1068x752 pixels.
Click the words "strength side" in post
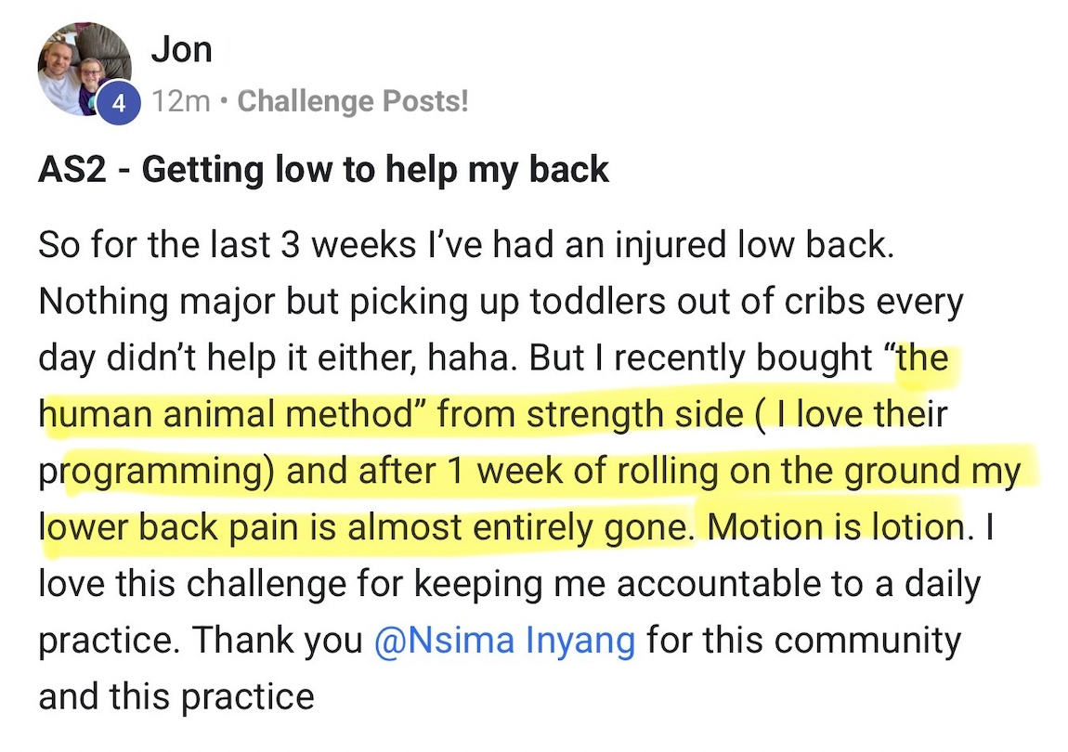(x=635, y=415)
